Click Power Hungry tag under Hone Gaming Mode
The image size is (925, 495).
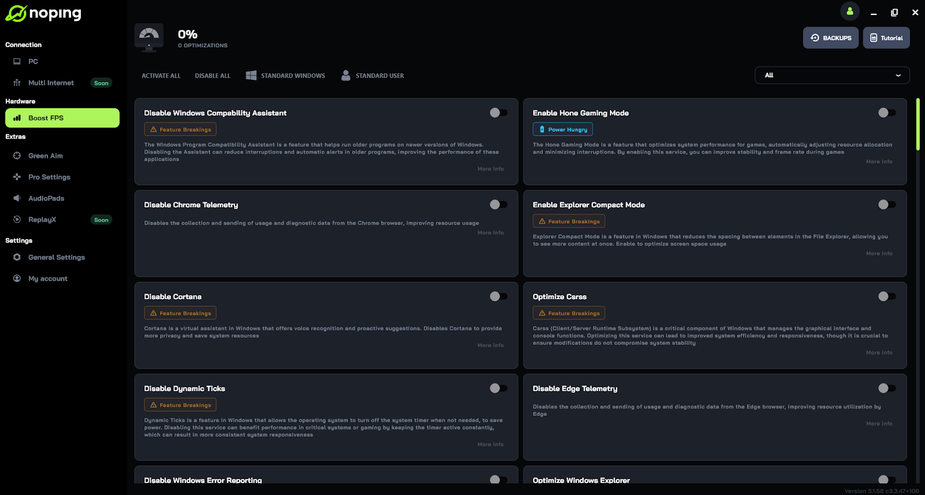[563, 129]
